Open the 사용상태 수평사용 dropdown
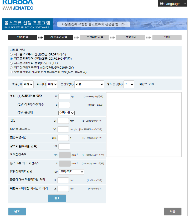Viewport: 190px width, 216px height. (66, 113)
